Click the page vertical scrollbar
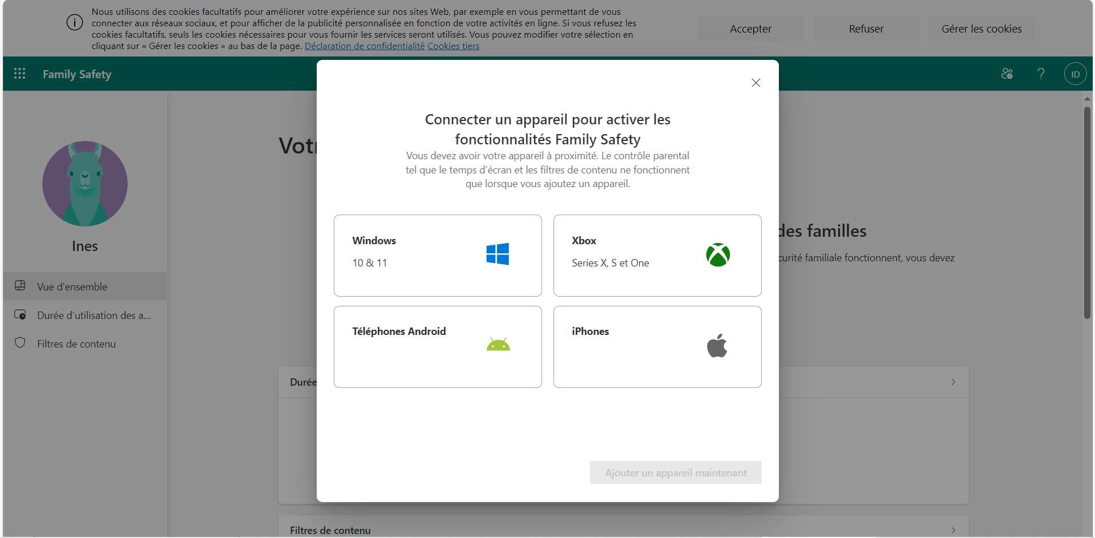The height and width of the screenshot is (538, 1095). pos(1087,212)
